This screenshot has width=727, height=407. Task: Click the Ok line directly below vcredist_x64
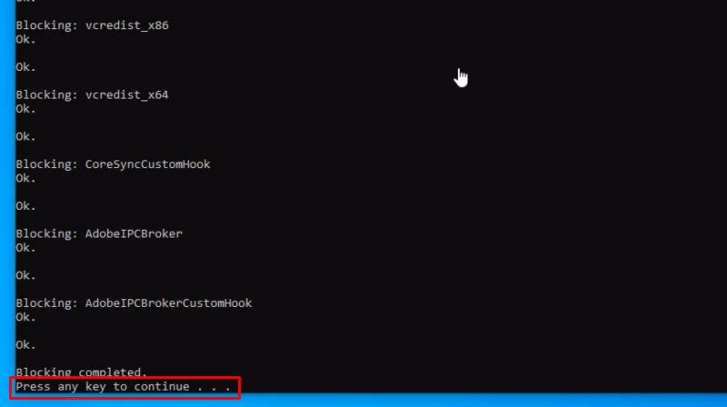(25, 109)
